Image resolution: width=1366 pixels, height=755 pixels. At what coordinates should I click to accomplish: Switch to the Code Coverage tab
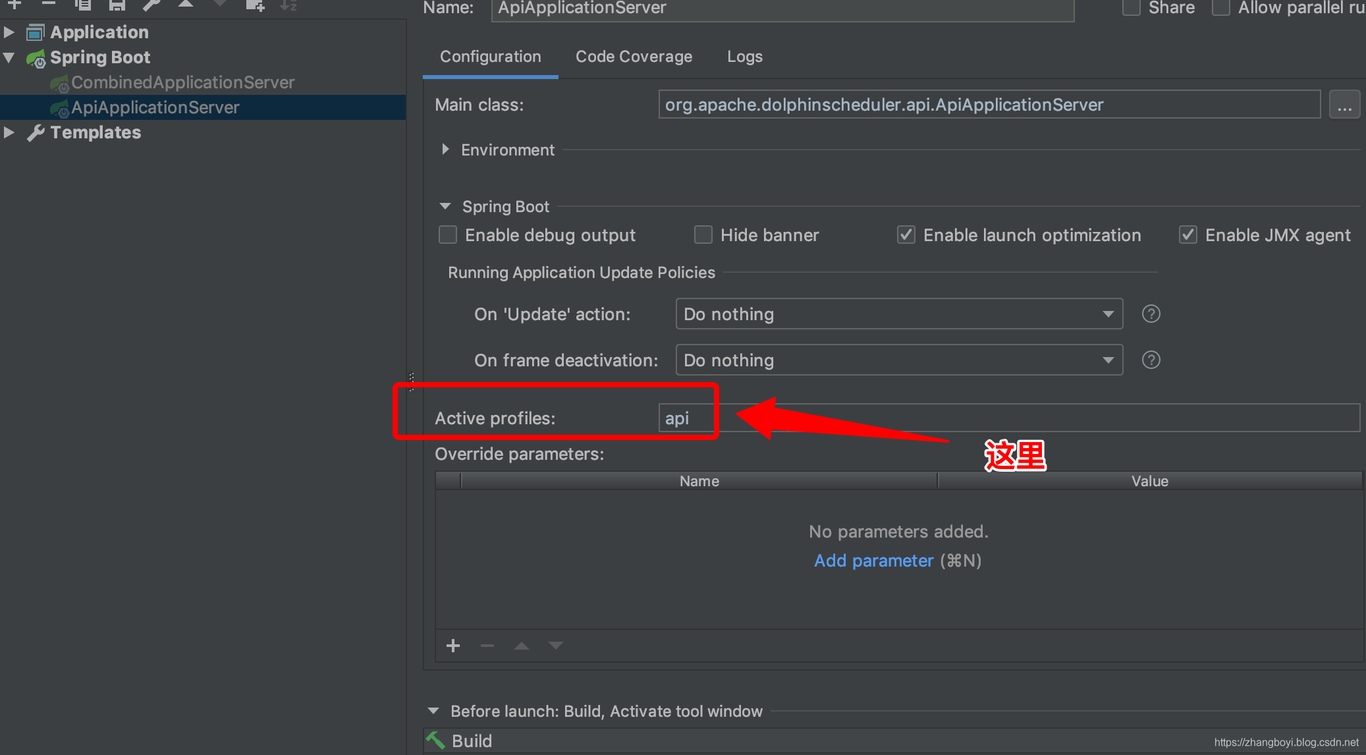(634, 57)
